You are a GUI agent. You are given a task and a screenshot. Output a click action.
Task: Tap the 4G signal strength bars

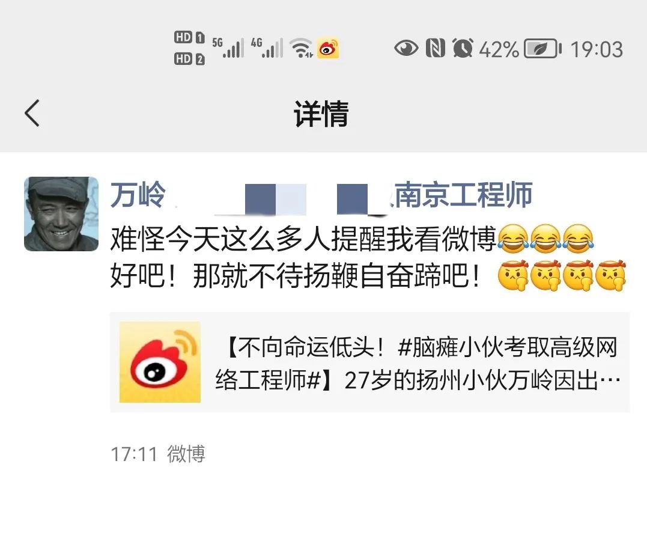click(267, 47)
